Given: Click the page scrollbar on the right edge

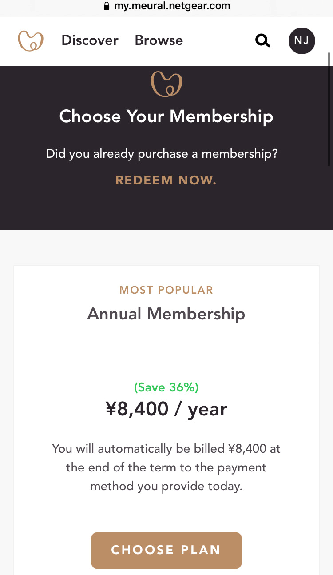Looking at the screenshot, I should pos(329,109).
